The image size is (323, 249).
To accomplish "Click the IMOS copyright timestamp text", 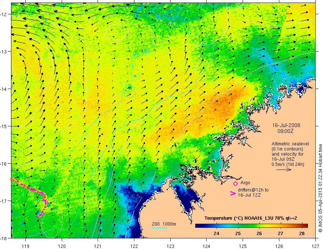I will tap(320, 188).
